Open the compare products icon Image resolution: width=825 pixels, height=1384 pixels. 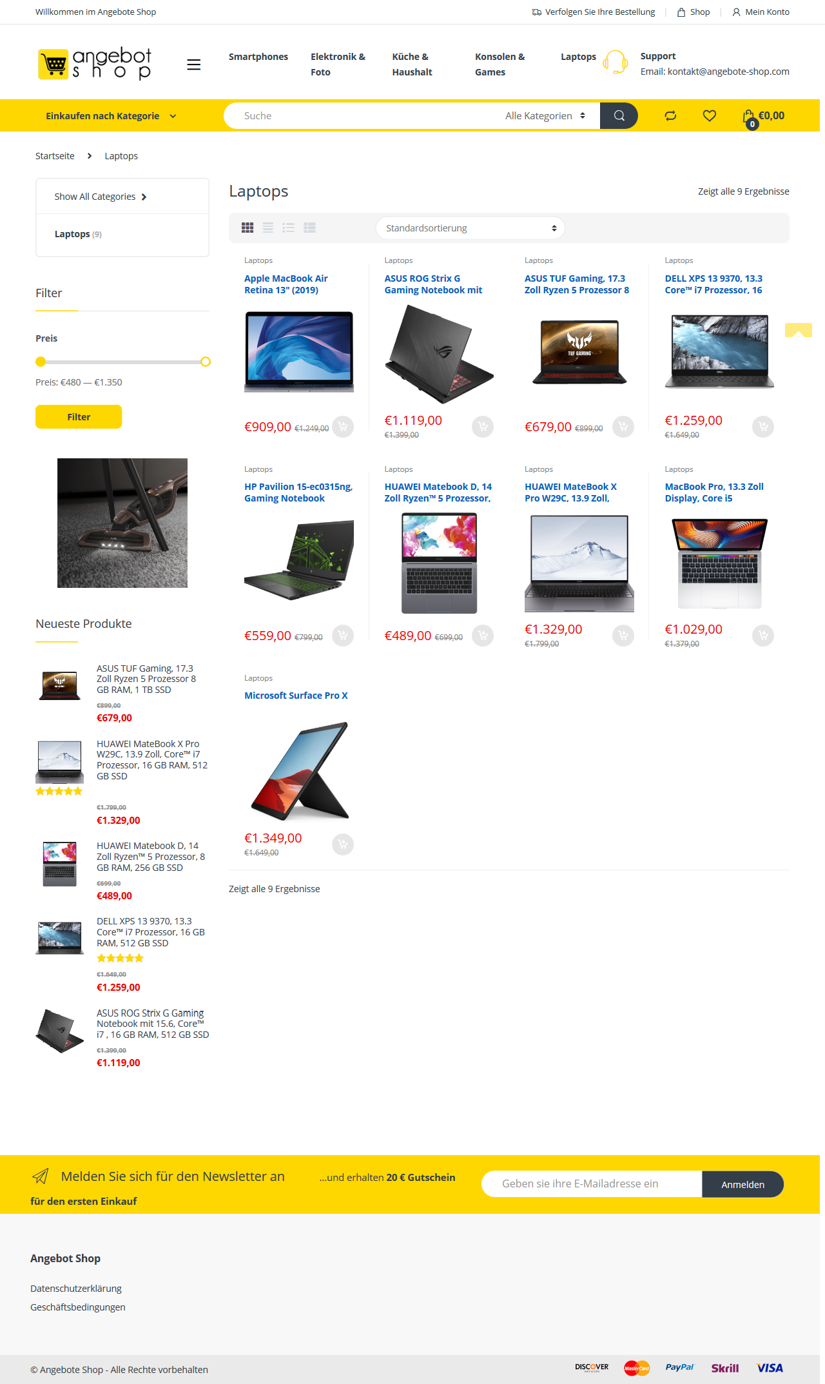pos(670,115)
